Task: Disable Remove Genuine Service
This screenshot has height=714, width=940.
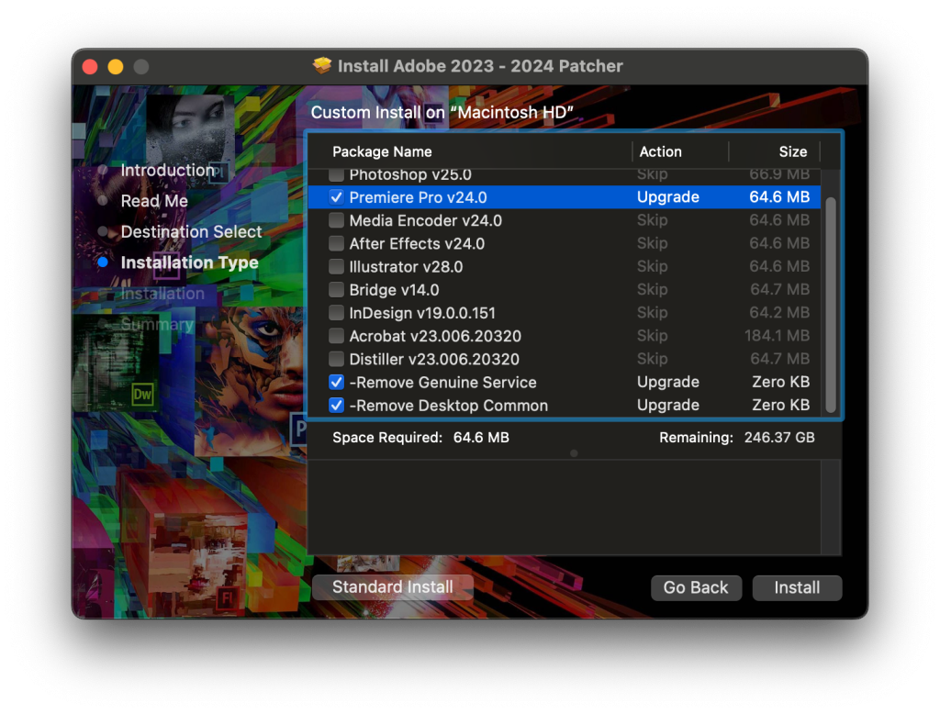Action: coord(336,382)
